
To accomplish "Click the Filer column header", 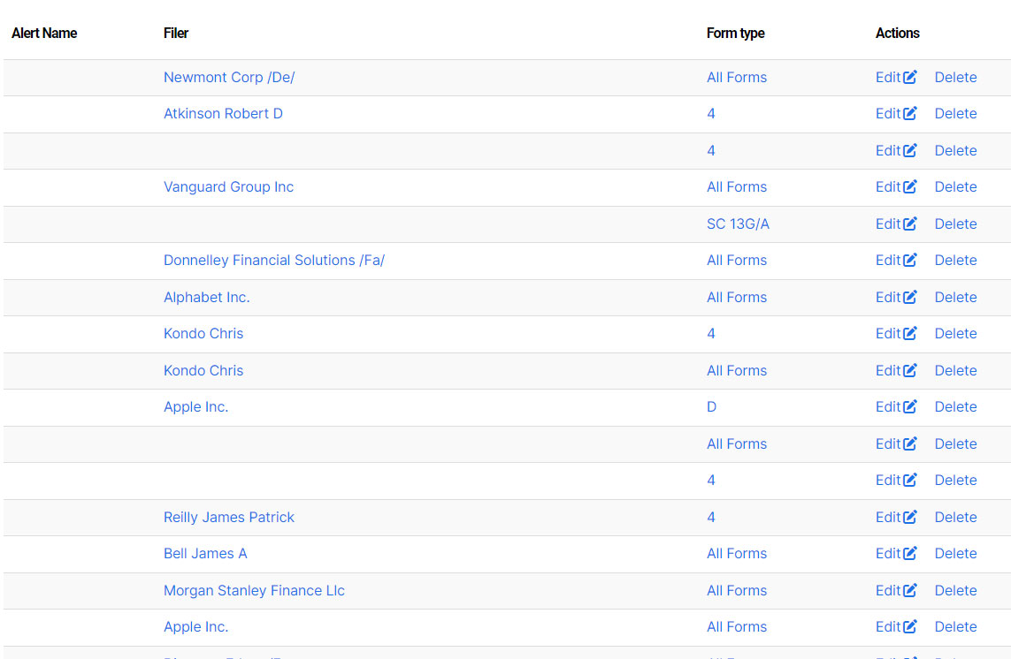I will tap(176, 33).
